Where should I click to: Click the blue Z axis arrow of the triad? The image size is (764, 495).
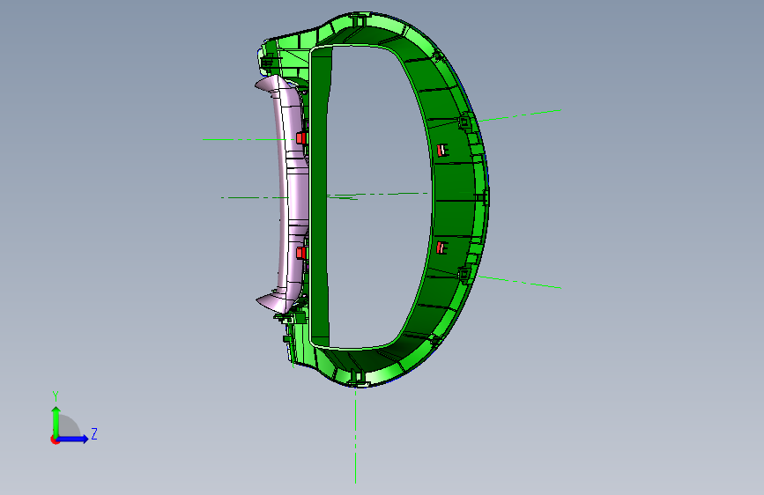[x=72, y=439]
